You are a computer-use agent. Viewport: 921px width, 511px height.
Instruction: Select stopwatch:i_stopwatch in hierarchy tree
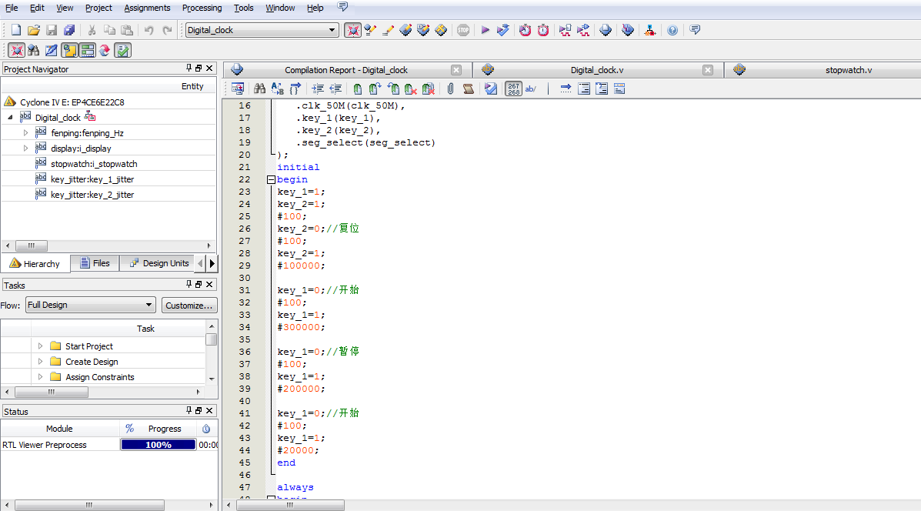tap(94, 164)
